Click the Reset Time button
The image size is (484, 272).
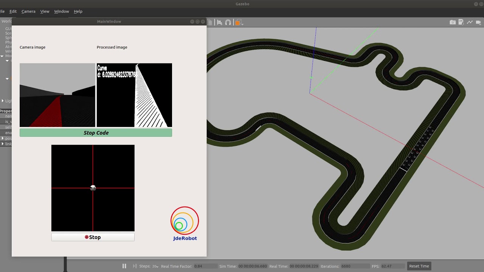click(419, 266)
